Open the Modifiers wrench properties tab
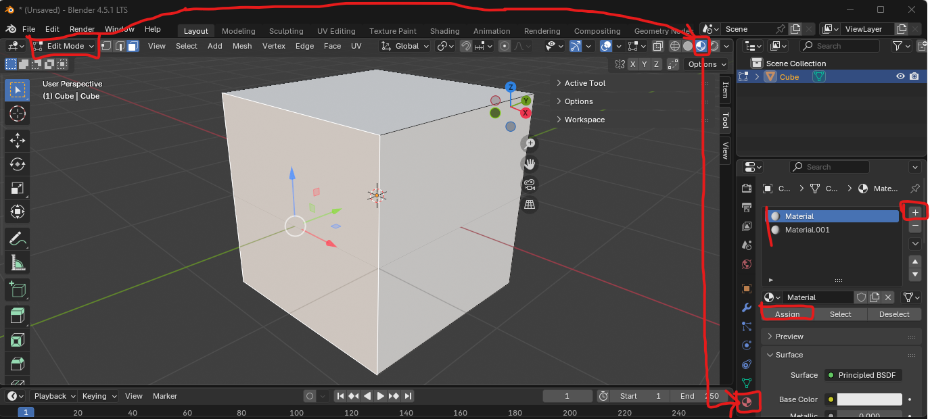Screen dimensions: 930x419 [x=747, y=307]
